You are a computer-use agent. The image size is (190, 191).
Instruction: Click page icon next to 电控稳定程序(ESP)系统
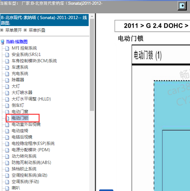7,144
